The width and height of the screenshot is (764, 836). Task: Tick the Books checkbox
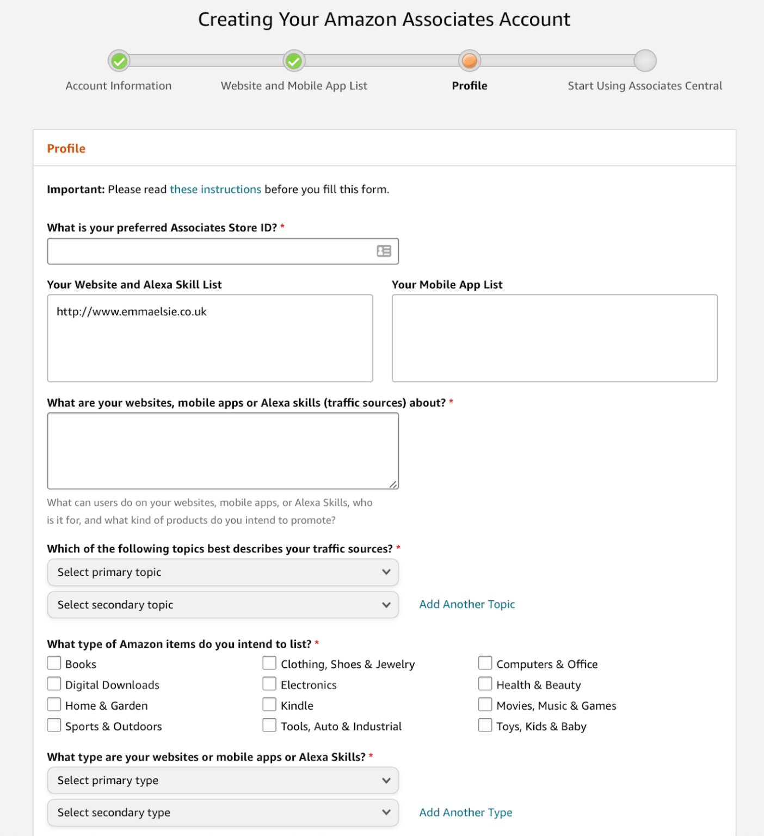54,663
